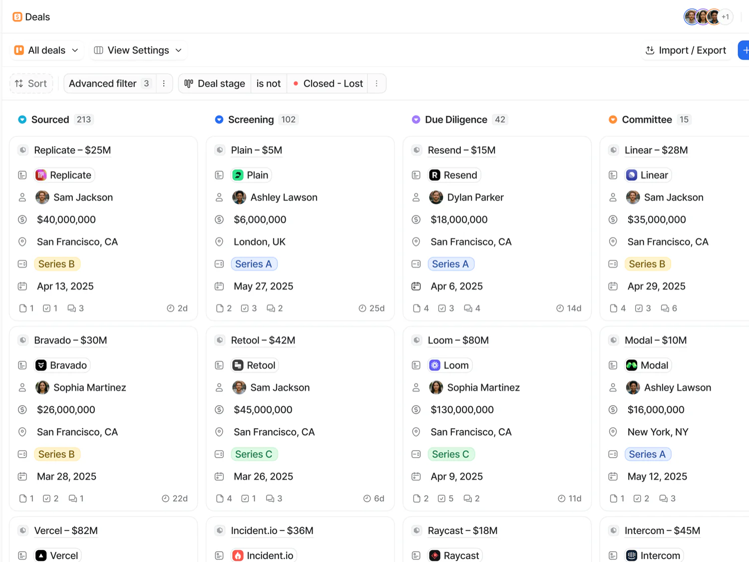
Task: Click the Sort button
Action: coord(31,84)
